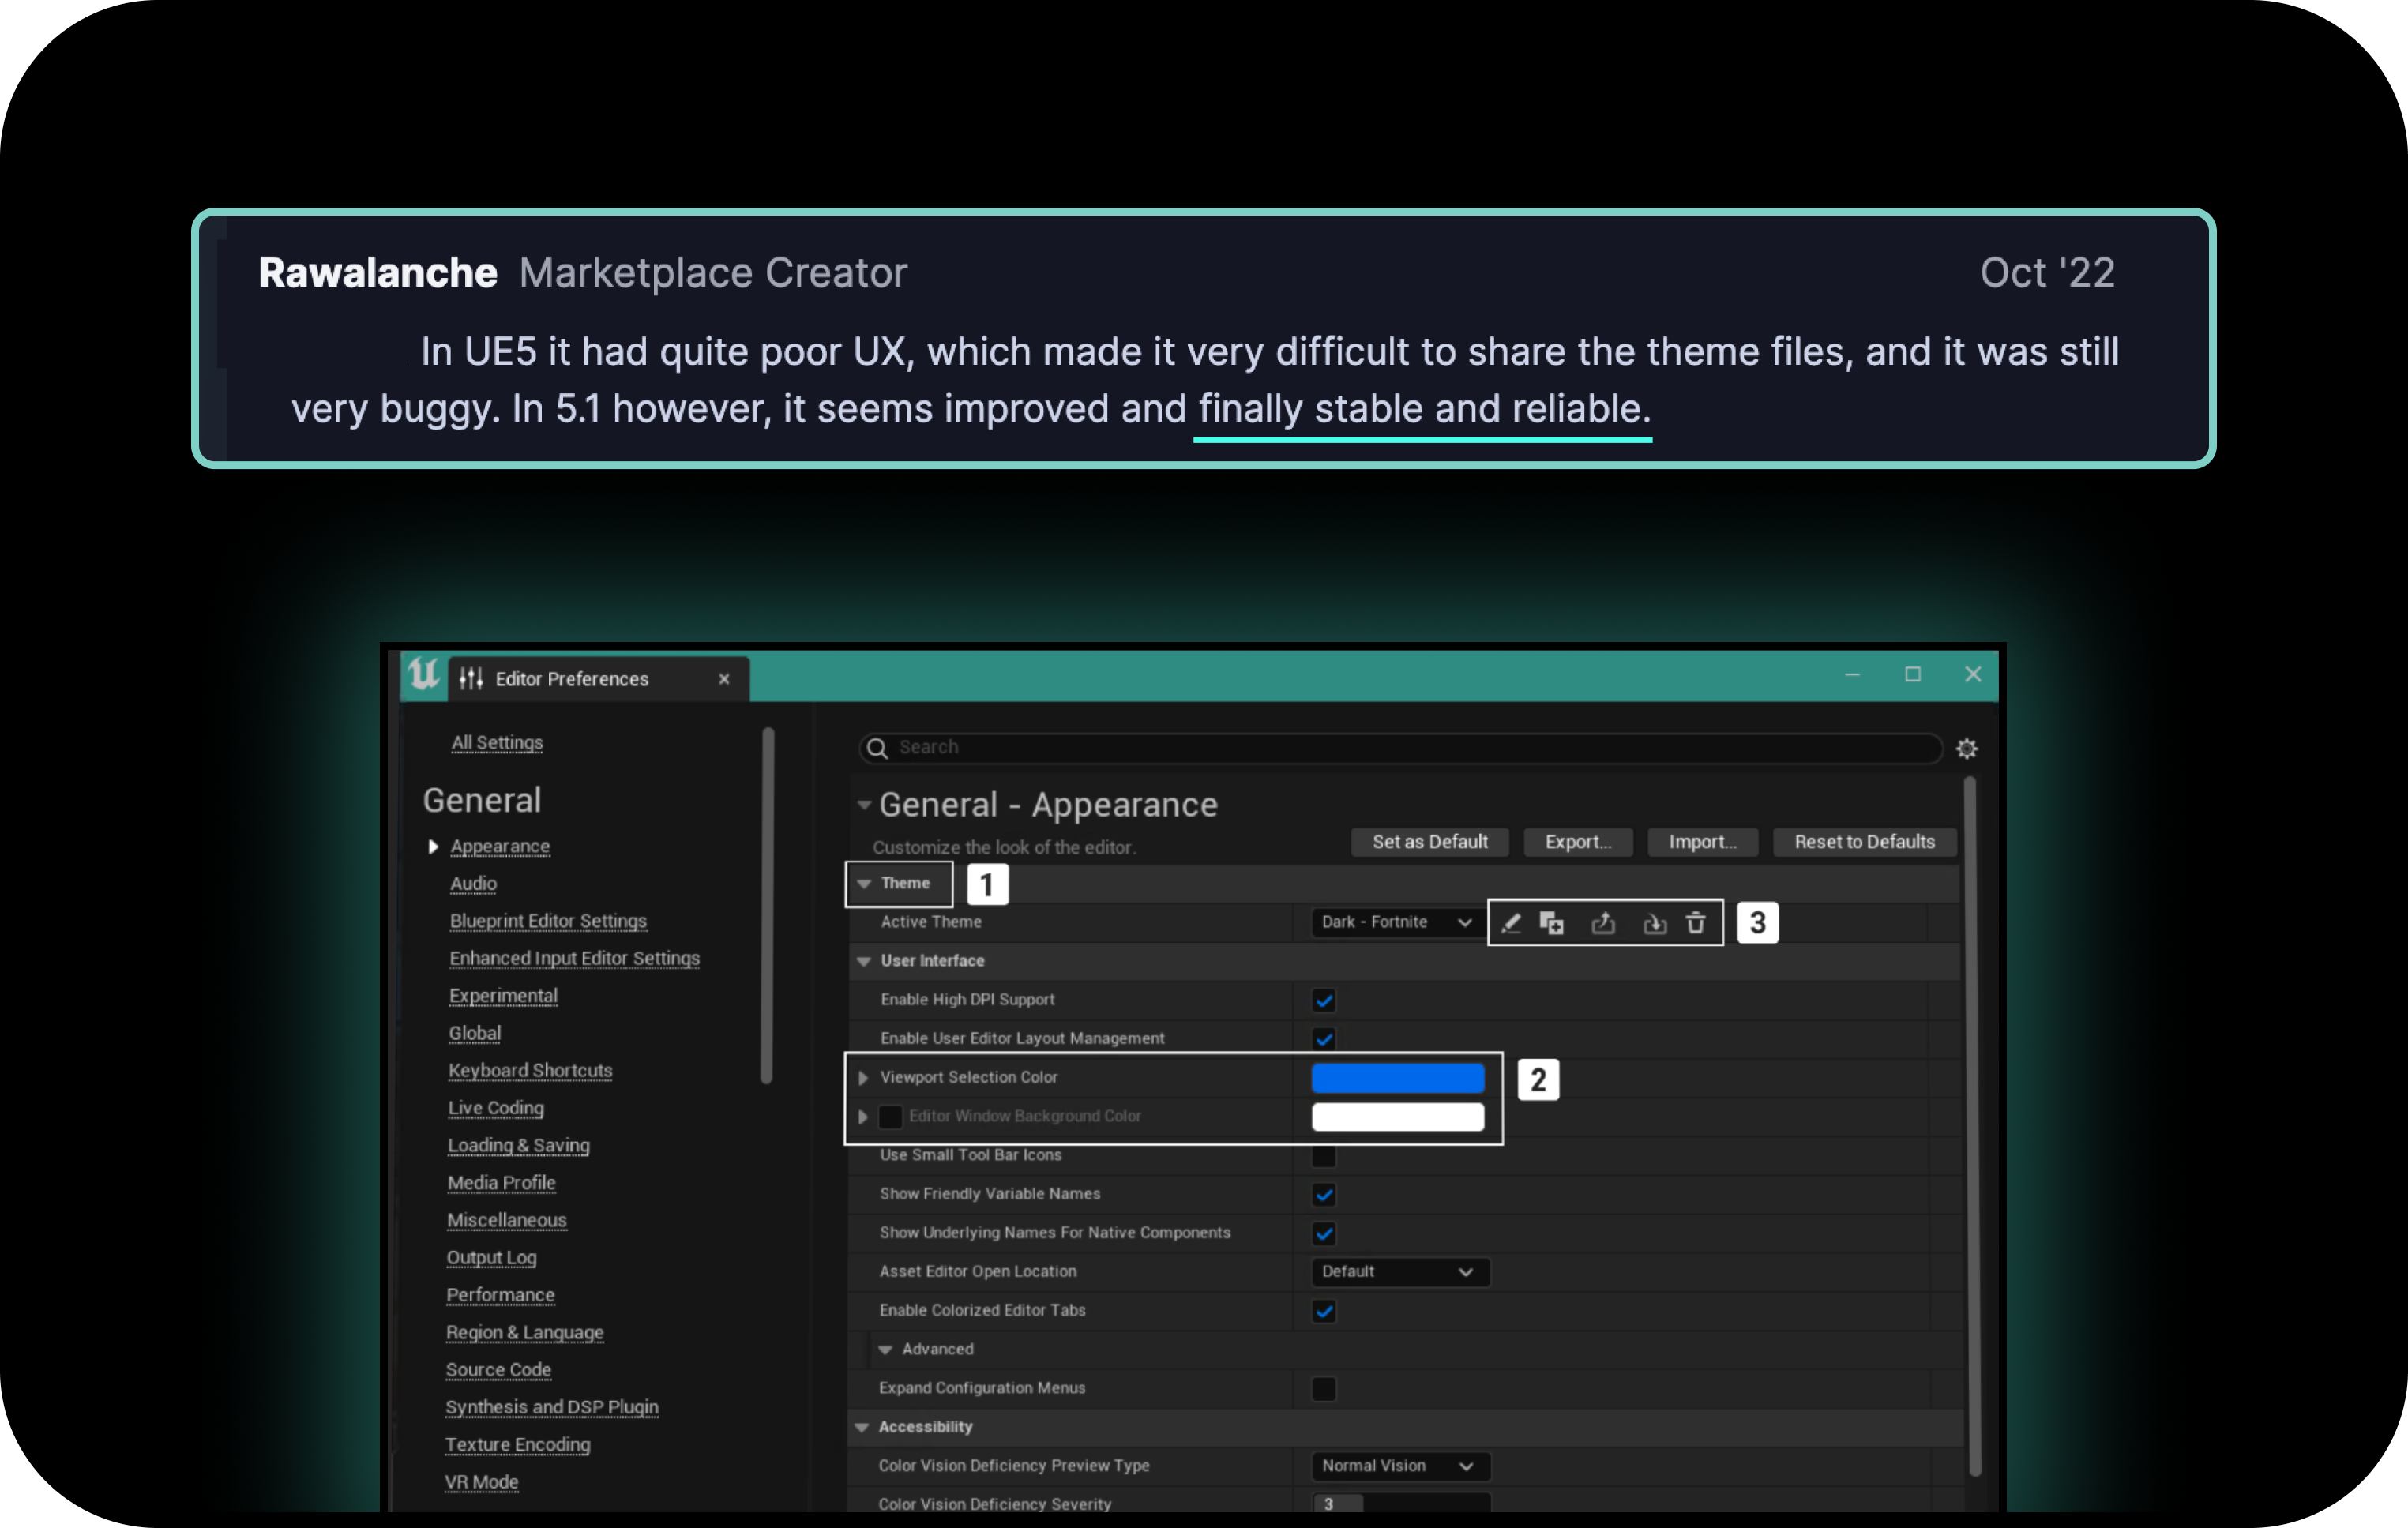Click the left settings list scrollbar

pyautogui.click(x=767, y=905)
